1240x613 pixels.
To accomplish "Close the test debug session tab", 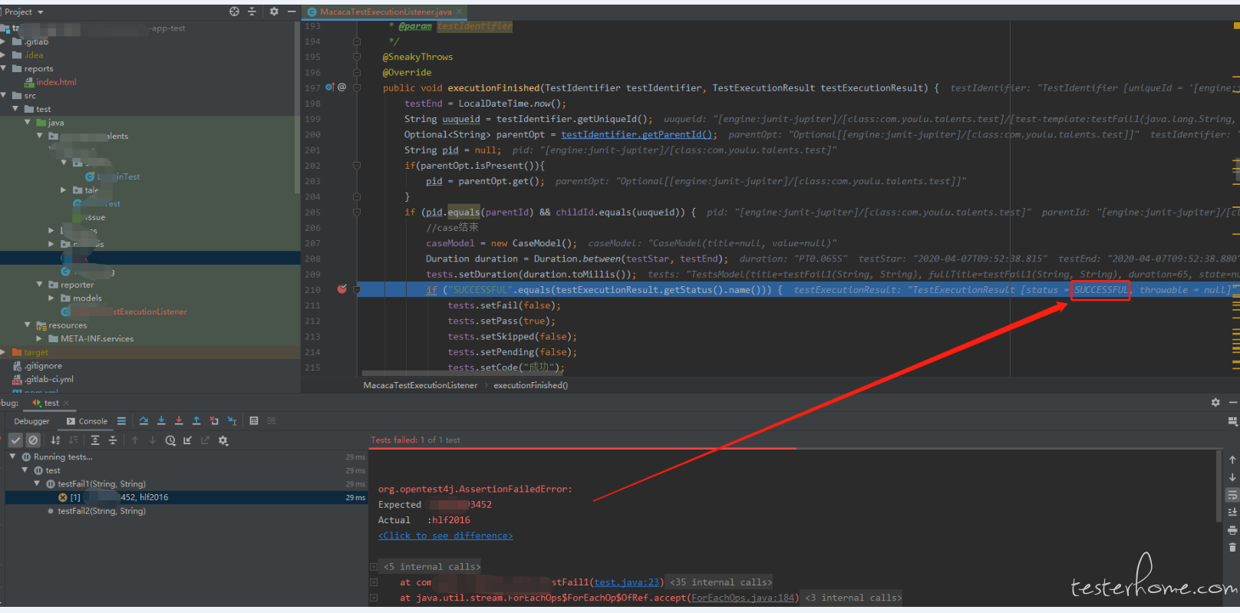I will 66,403.
